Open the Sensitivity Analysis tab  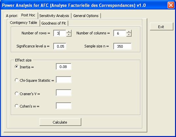pyautogui.click(x=54, y=16)
